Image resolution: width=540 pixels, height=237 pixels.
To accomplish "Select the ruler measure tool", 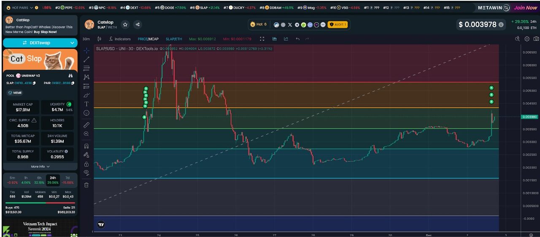I will pos(86,125).
